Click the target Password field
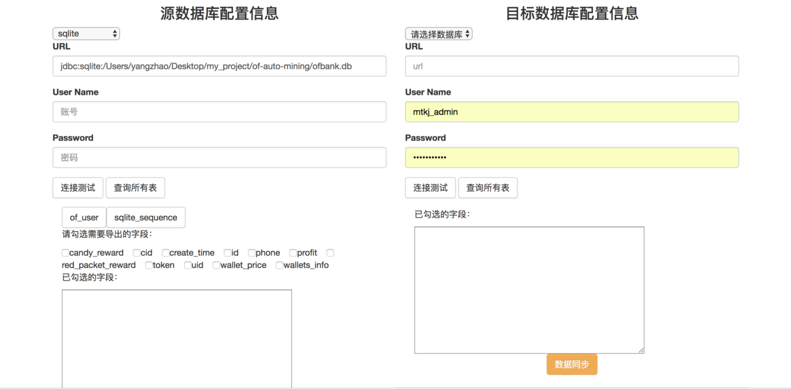 (x=572, y=158)
